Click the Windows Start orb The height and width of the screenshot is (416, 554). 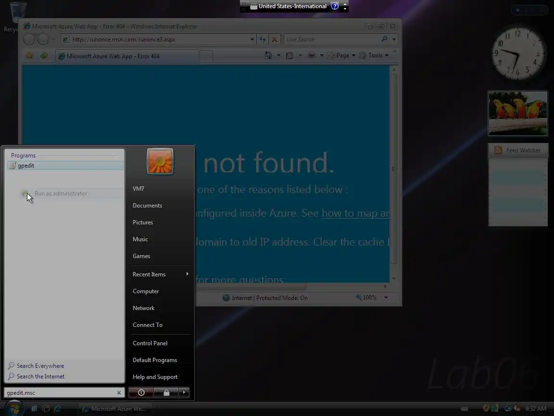pyautogui.click(x=14, y=409)
